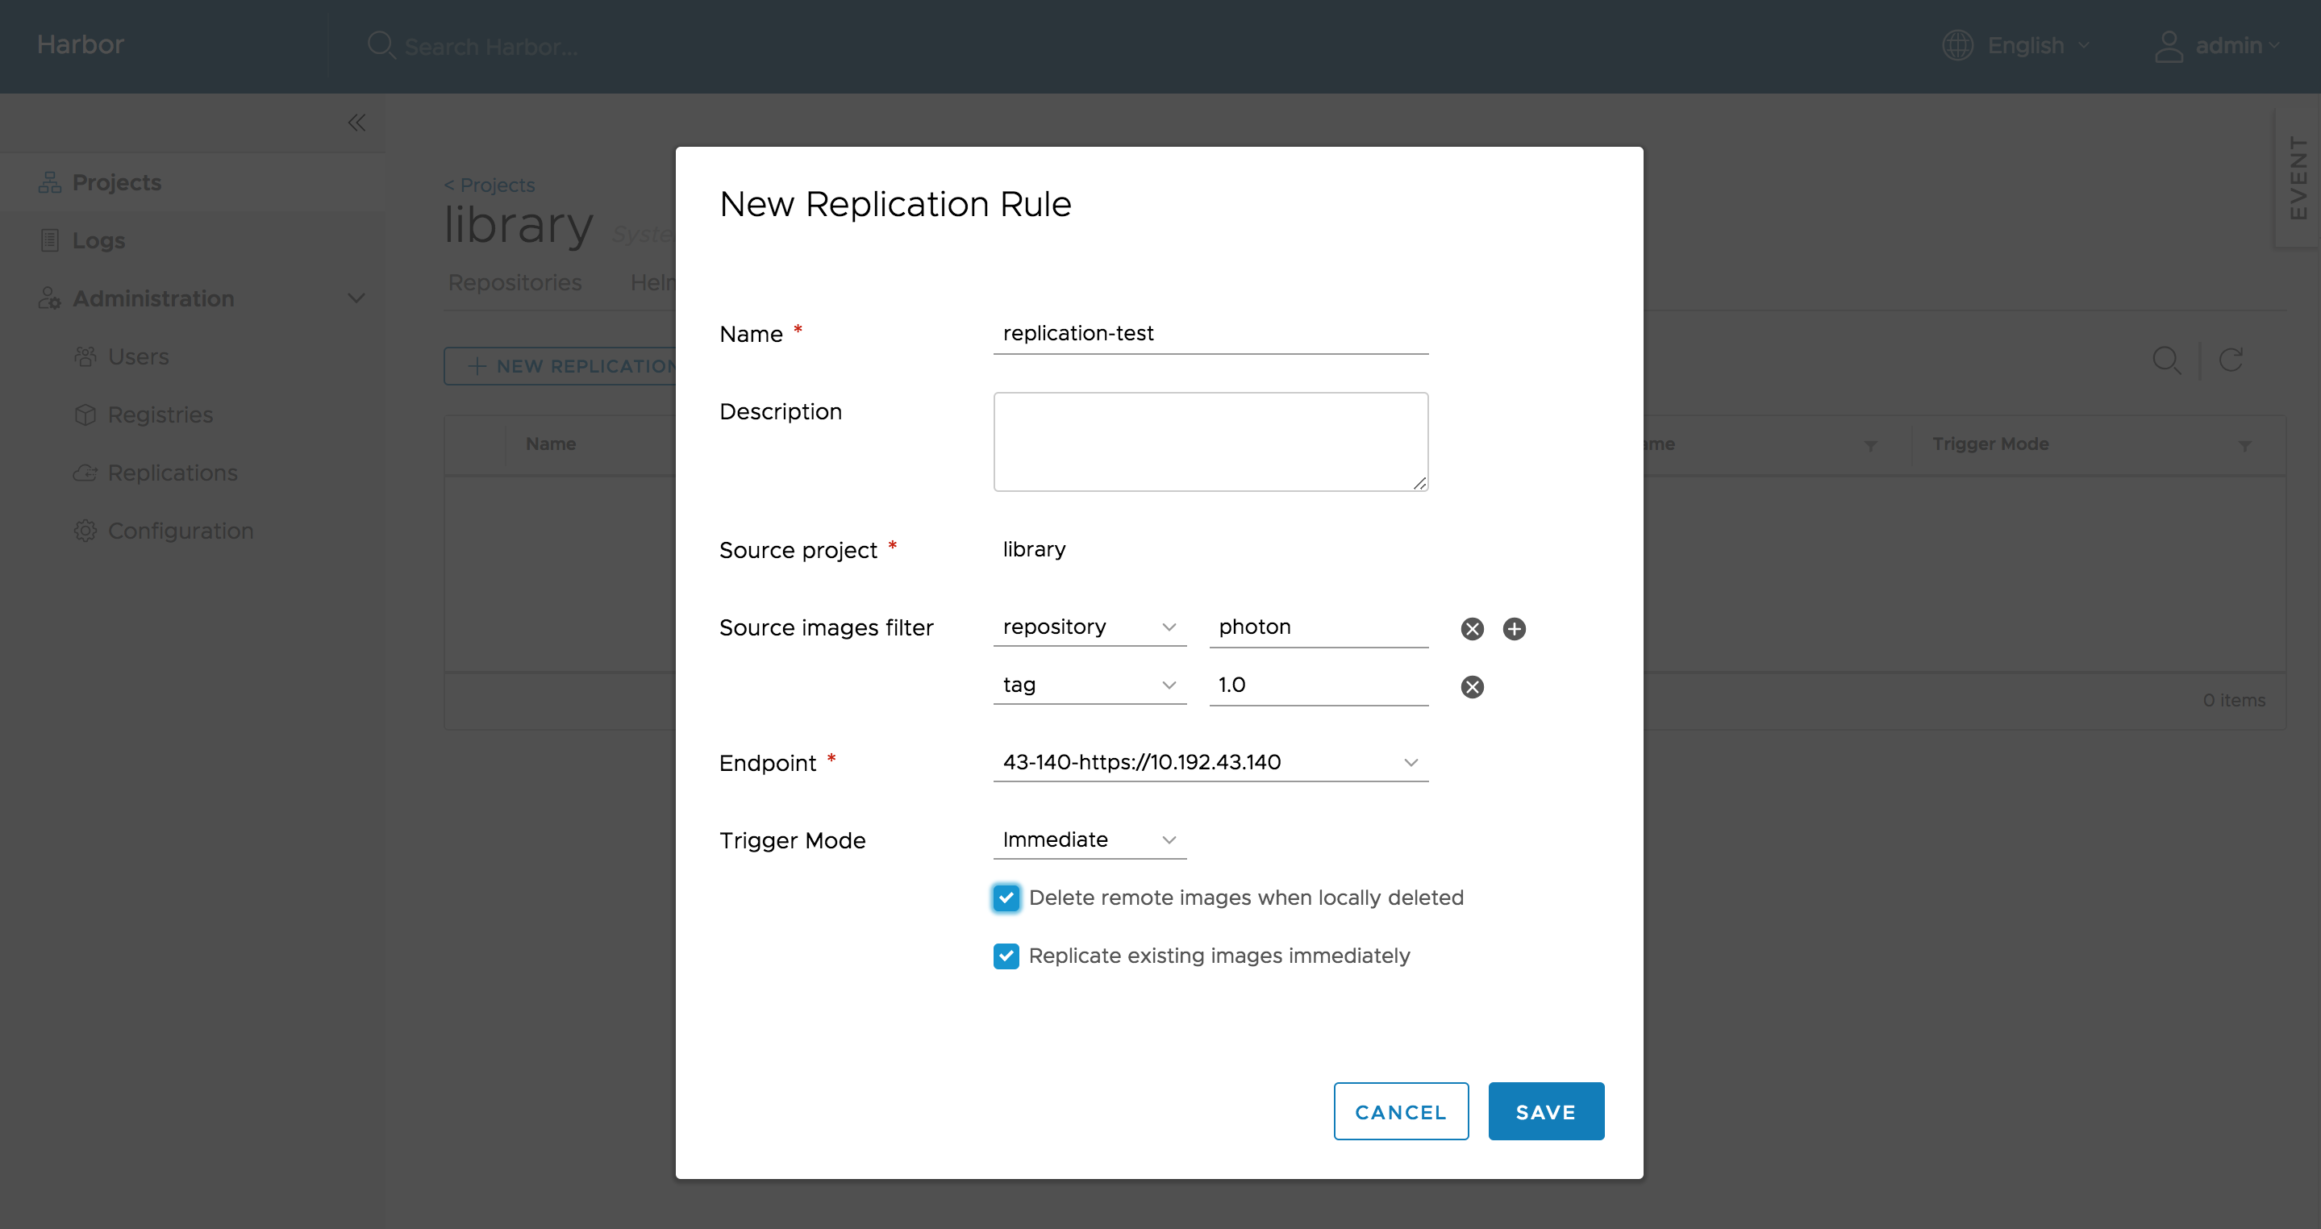Switch to the Repositories tab
The height and width of the screenshot is (1229, 2321).
coord(513,281)
